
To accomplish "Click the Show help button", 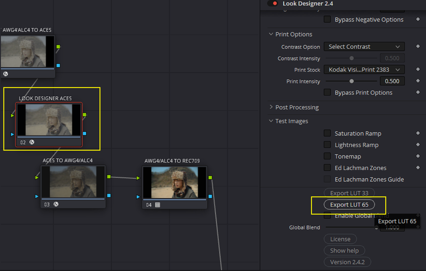I will click(x=344, y=251).
